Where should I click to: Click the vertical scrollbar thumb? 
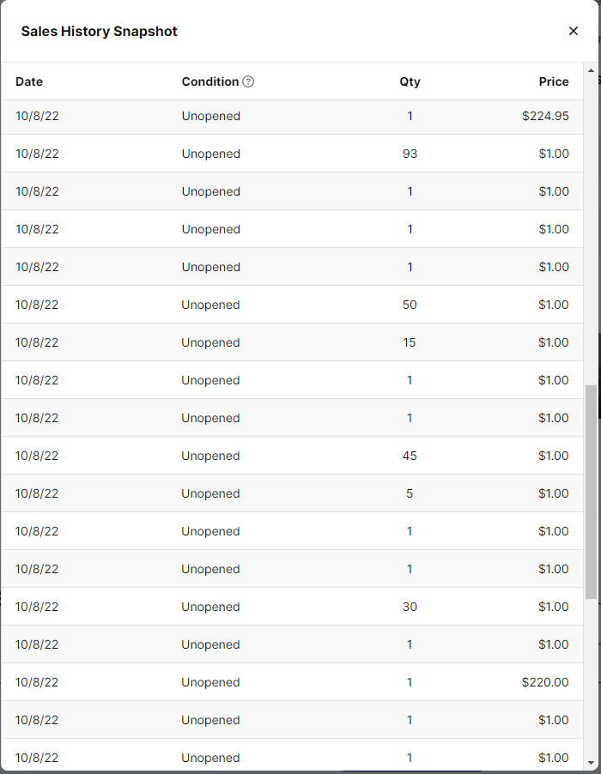pos(591,491)
